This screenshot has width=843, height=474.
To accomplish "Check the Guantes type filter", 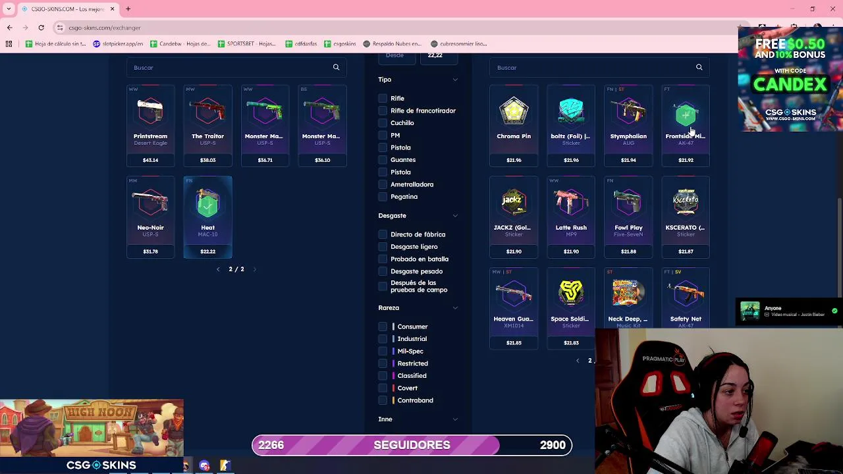I will (383, 159).
